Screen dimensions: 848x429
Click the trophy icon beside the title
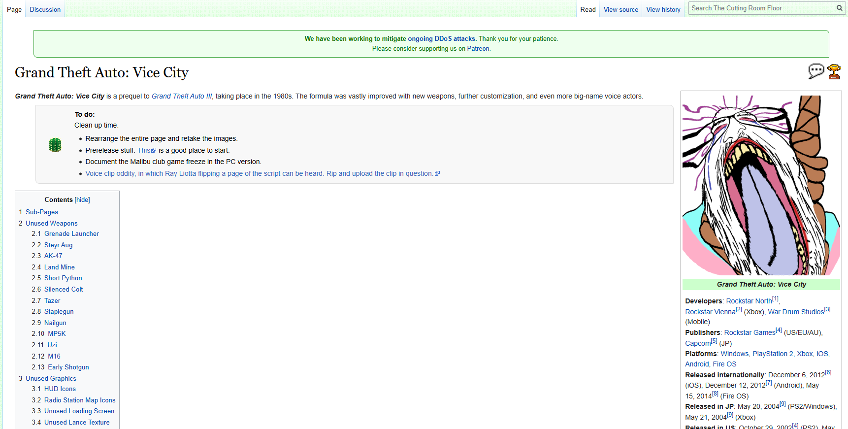coord(834,71)
